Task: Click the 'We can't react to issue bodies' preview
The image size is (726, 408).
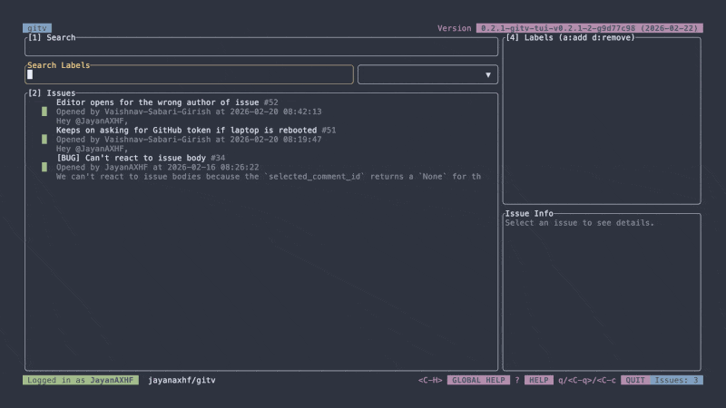Action: pos(269,177)
